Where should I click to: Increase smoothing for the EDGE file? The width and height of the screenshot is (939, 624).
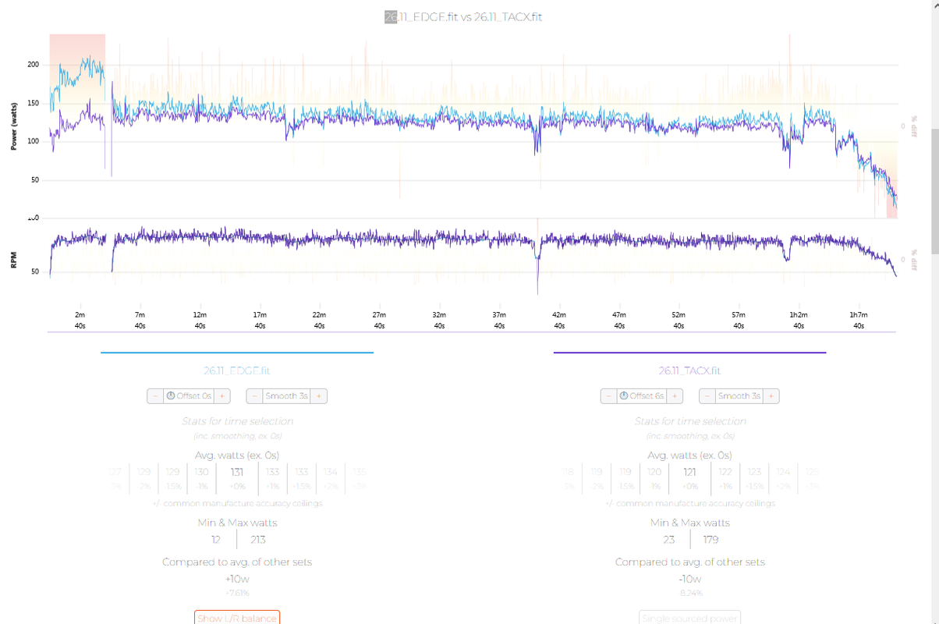[x=319, y=396]
